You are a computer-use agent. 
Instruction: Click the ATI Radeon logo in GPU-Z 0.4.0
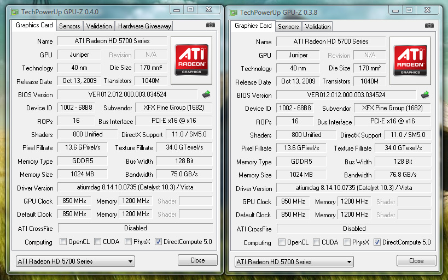[191, 59]
